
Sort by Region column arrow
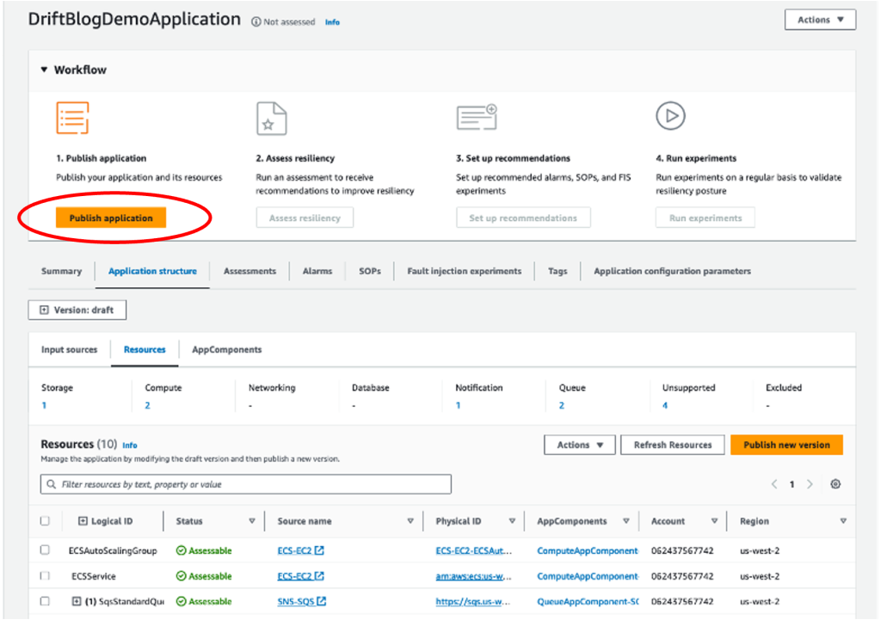(x=843, y=521)
